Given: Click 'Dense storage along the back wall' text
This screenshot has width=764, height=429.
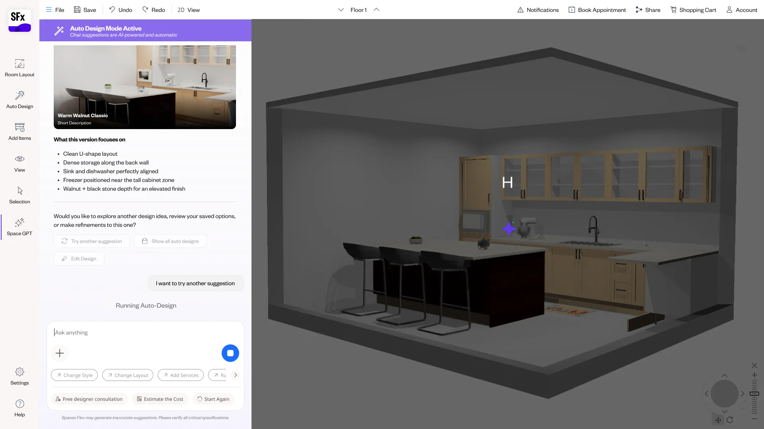Looking at the screenshot, I should pyautogui.click(x=106, y=162).
